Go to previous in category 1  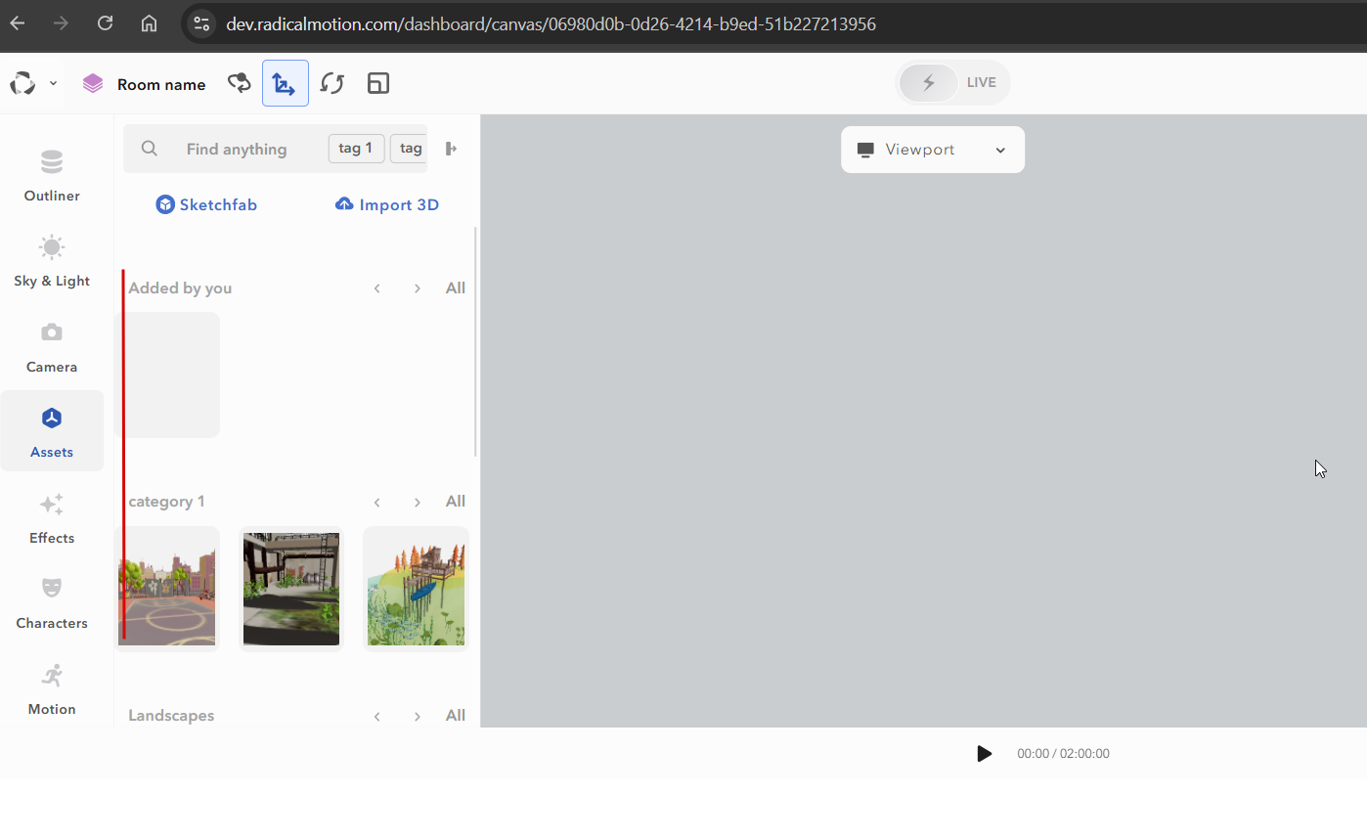click(377, 502)
